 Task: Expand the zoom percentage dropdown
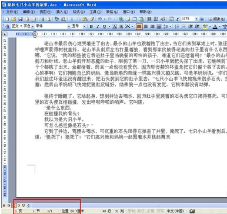(196, 19)
